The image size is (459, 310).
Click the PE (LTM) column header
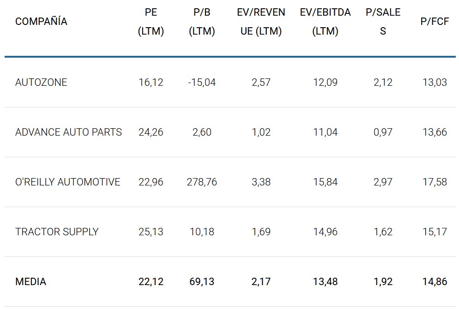[x=151, y=22]
